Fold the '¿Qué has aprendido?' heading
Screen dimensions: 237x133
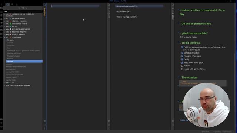point(178,33)
